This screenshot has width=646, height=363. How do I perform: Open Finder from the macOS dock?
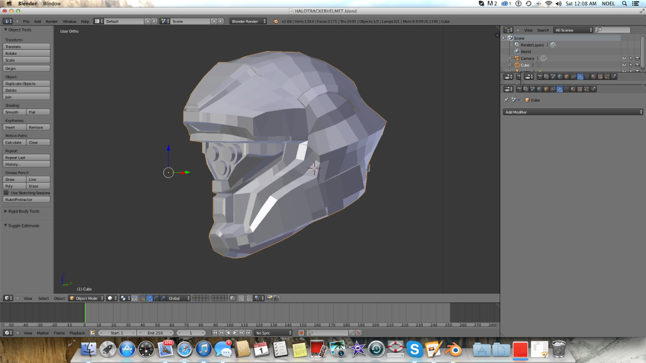click(x=88, y=349)
